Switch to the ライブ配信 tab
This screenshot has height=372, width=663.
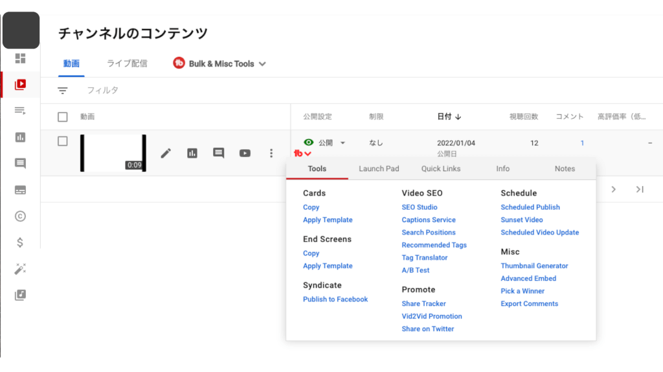127,63
